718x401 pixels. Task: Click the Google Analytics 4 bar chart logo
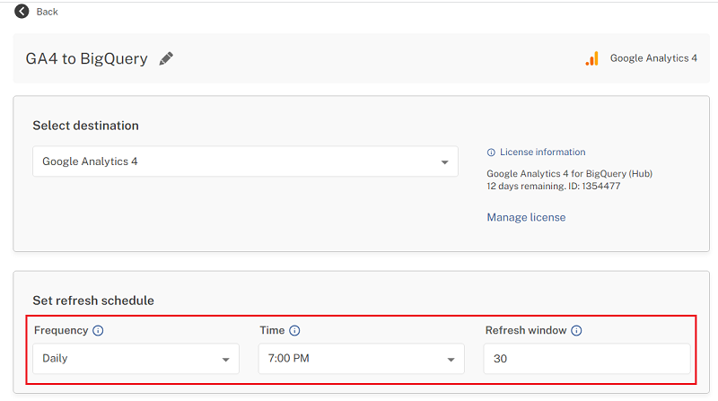click(591, 58)
